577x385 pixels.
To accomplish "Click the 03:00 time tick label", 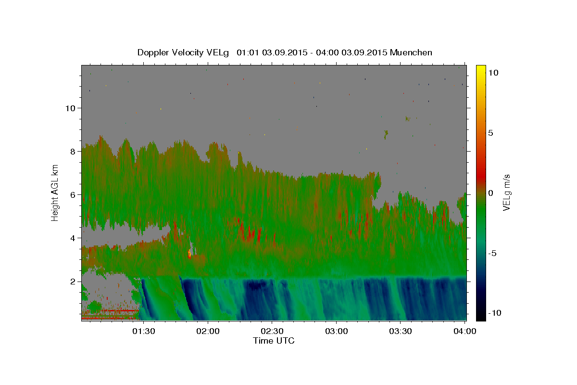I will (337, 331).
